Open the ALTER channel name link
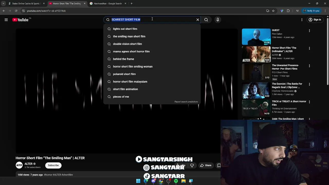329x185 pixels. point(29,164)
